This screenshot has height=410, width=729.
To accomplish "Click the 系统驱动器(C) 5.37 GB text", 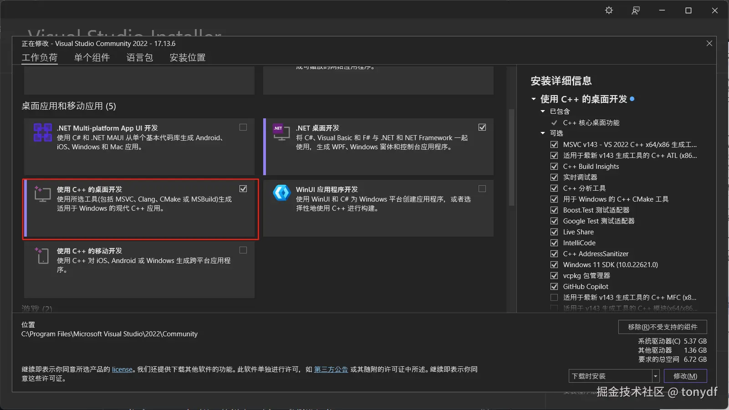I will [x=673, y=341].
